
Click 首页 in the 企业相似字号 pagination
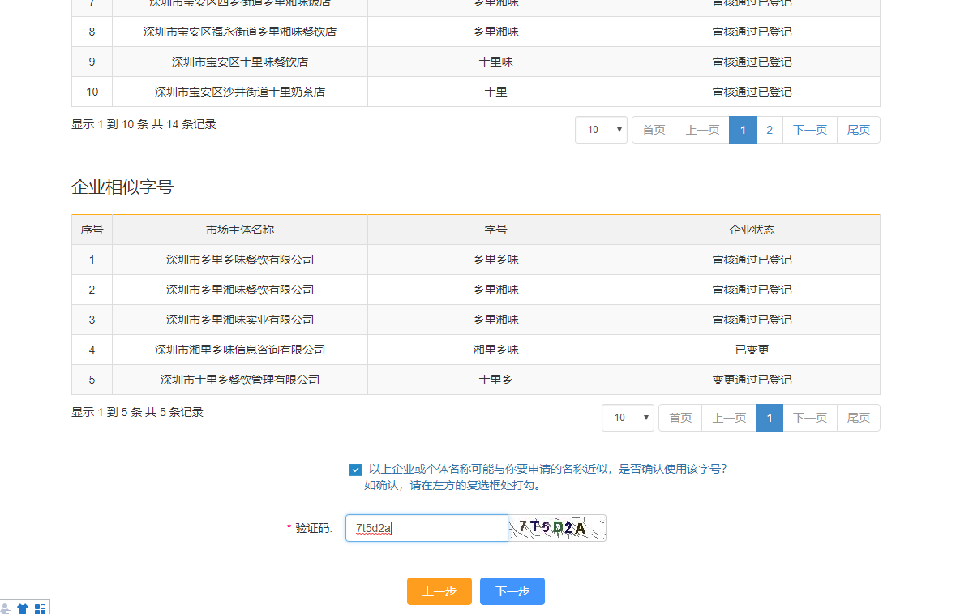click(679, 417)
